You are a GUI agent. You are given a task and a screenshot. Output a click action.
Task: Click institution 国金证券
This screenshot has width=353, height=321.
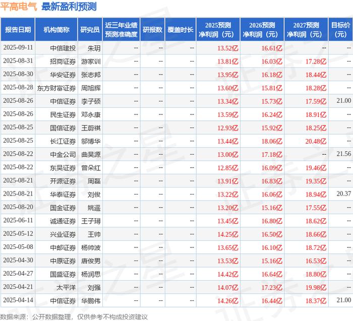pyautogui.click(x=63, y=208)
